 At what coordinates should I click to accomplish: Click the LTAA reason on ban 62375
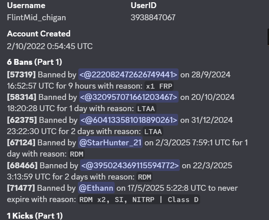click(153, 132)
